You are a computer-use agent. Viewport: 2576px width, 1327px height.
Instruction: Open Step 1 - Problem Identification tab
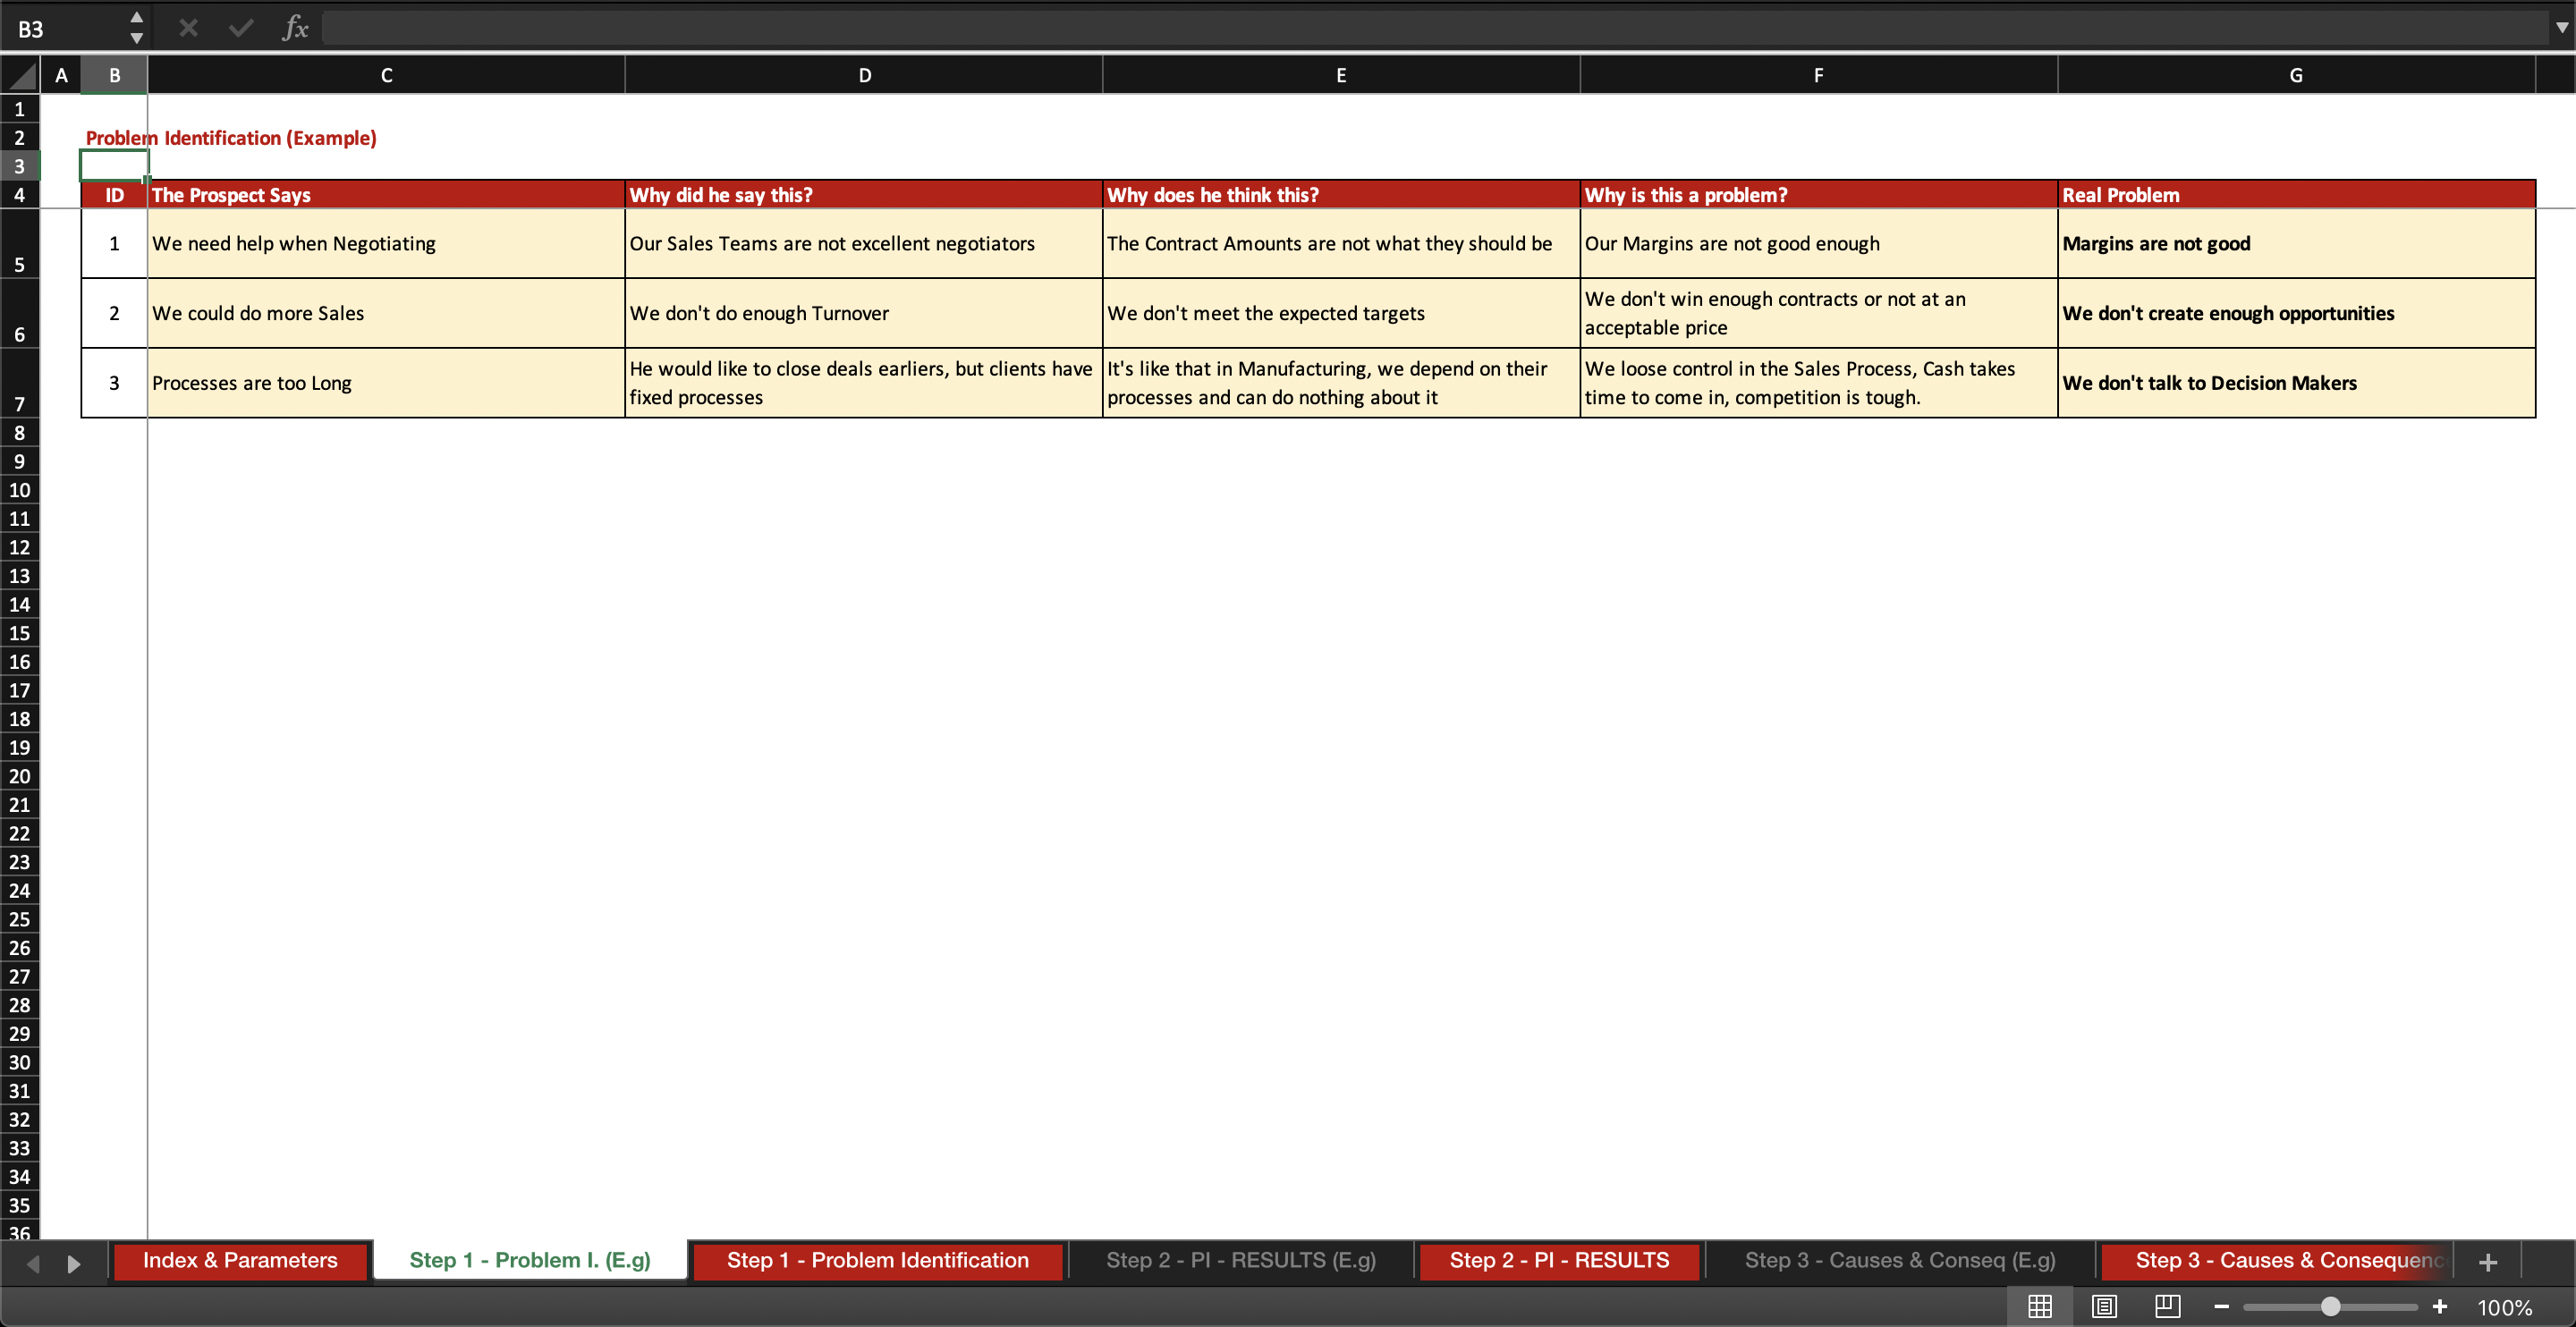(x=877, y=1260)
